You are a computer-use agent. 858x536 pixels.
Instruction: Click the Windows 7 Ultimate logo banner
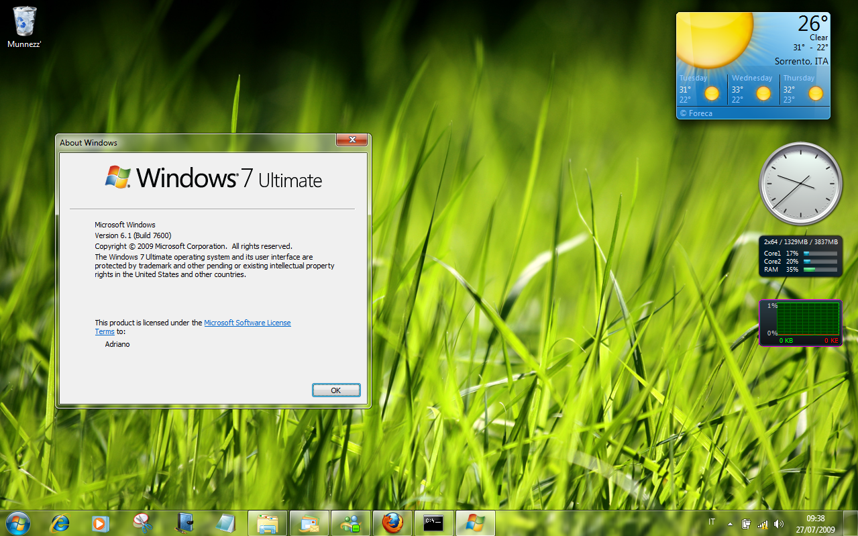click(x=213, y=178)
